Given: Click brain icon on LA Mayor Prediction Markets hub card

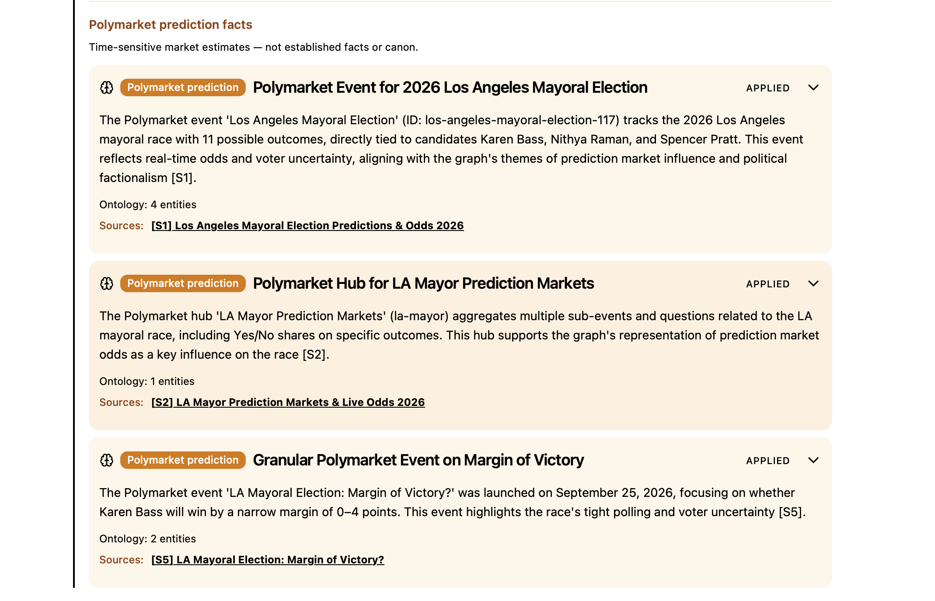Looking at the screenshot, I should (x=107, y=283).
